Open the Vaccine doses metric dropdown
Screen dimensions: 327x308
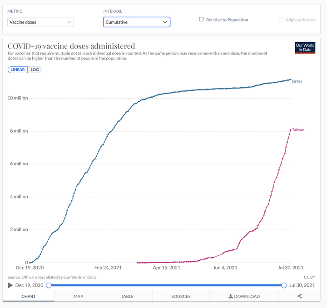(41, 22)
